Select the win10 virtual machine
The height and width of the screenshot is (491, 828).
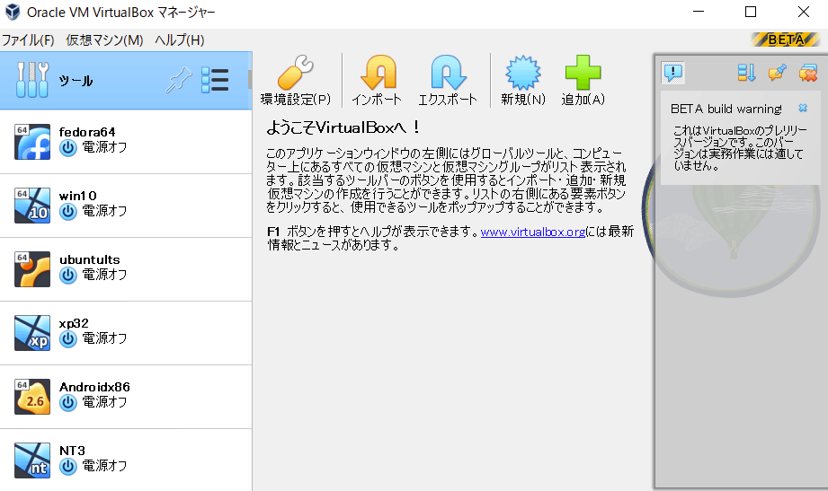point(126,206)
